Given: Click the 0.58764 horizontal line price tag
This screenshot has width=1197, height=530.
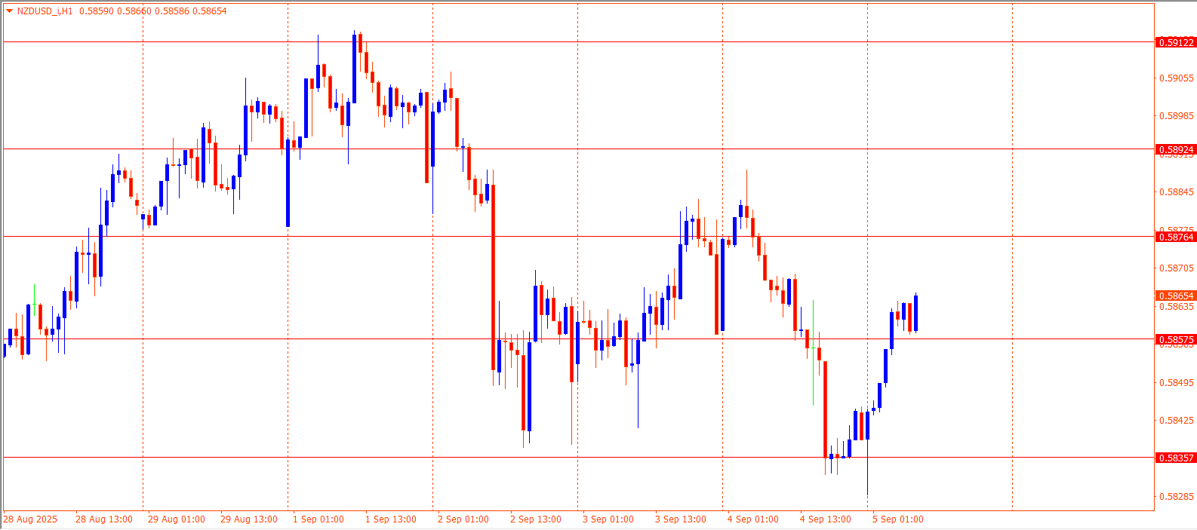Looking at the screenshot, I should (1176, 237).
